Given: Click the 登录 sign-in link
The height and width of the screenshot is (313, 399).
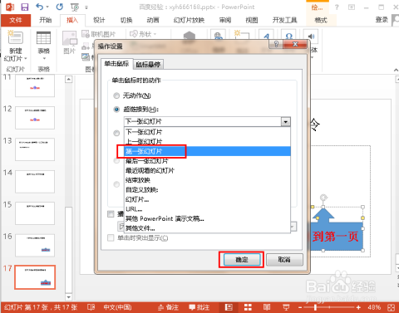Looking at the screenshot, I should tap(382, 20).
